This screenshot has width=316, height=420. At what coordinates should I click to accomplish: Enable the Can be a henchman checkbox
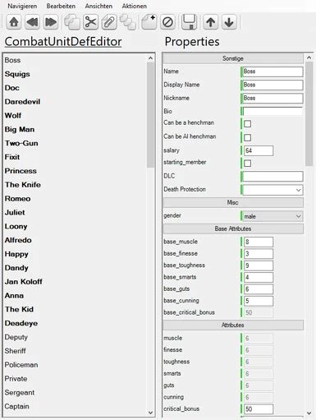(x=247, y=123)
